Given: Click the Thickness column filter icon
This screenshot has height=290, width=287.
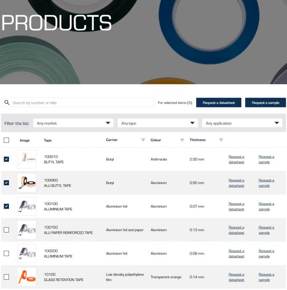Looking at the screenshot, I should [221, 140].
